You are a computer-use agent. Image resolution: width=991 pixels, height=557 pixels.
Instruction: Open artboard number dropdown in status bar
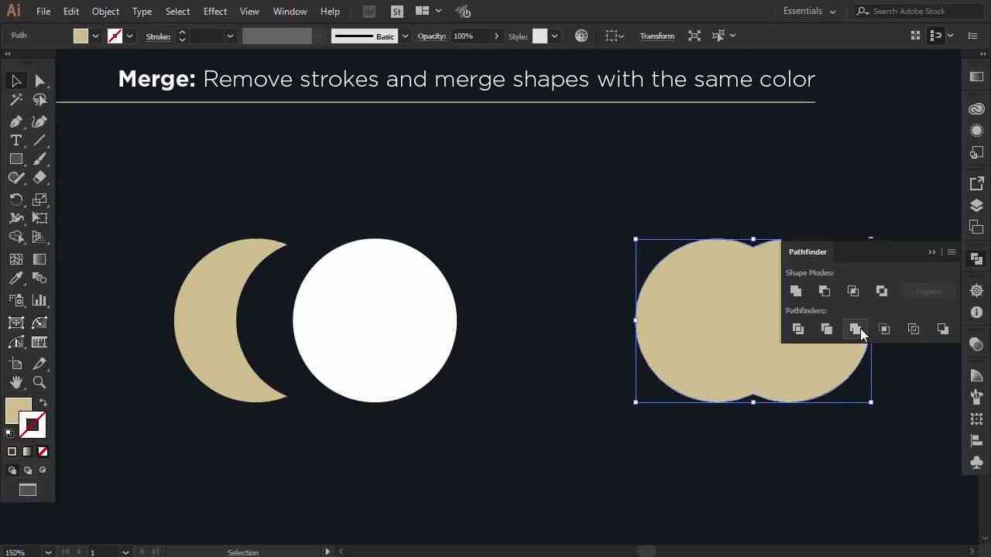(x=125, y=552)
